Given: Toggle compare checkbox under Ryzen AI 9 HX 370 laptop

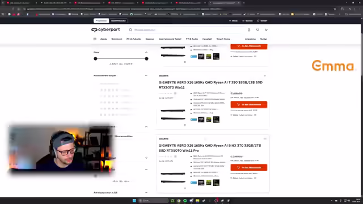Looking at the screenshot, I should click(x=185, y=188).
